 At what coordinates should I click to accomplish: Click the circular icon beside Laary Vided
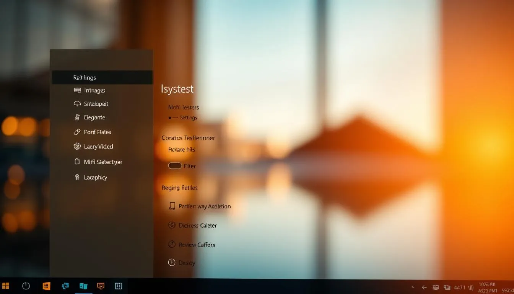(x=77, y=147)
